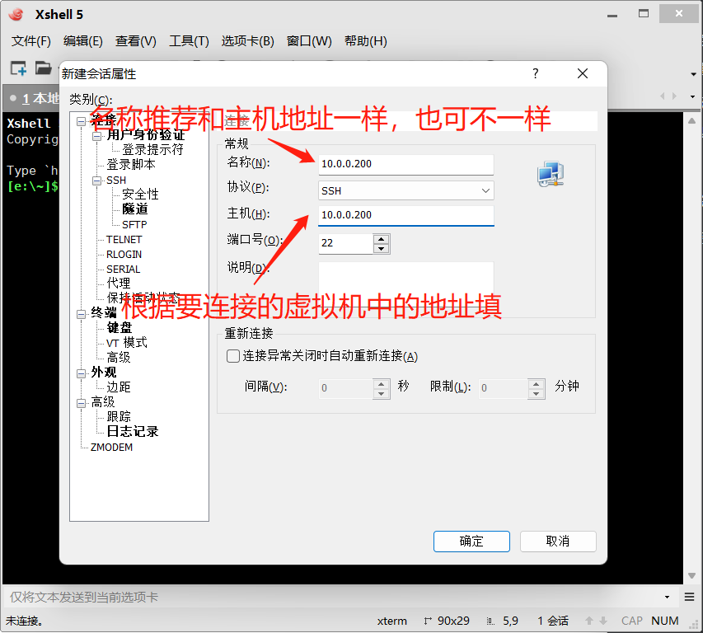Select 隧道 in category tree

coord(135,209)
